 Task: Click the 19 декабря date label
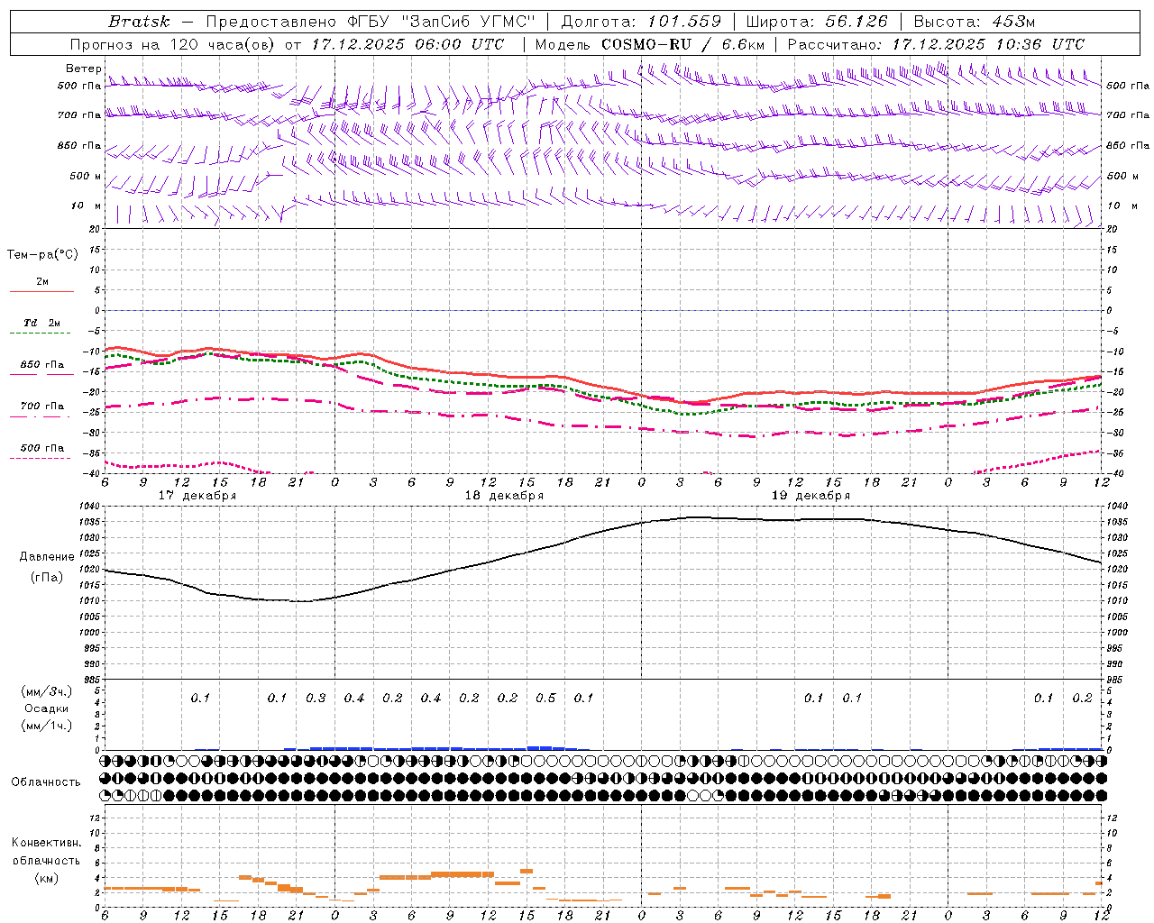811,495
